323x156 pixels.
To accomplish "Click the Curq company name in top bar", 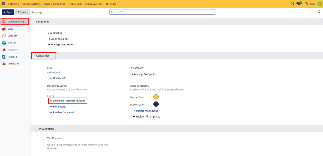I will [313, 4].
